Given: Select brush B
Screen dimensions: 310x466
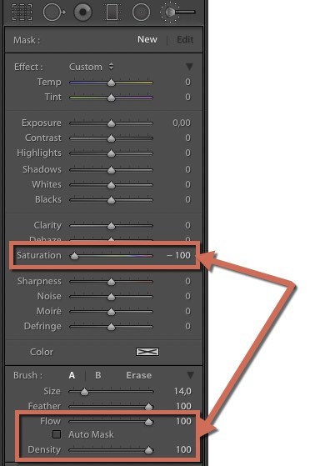Looking at the screenshot, I should (98, 375).
